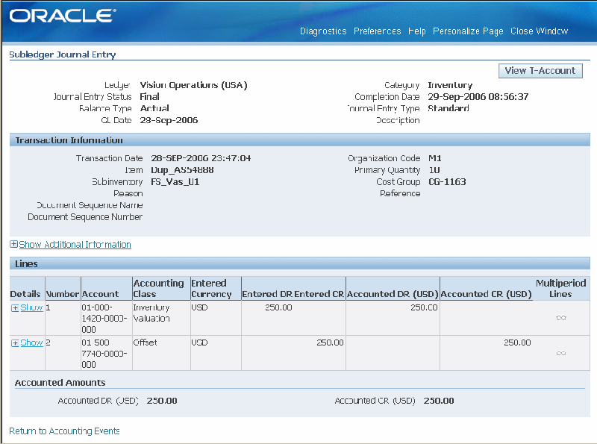Select Accounted DR 250.00 in line 1
The height and width of the screenshot is (444, 597).
(424, 307)
